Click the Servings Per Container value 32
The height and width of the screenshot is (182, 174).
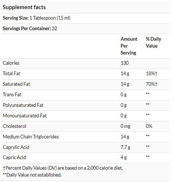coord(54,28)
